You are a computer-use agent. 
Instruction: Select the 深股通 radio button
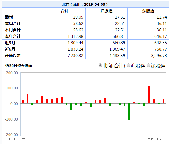149,65
